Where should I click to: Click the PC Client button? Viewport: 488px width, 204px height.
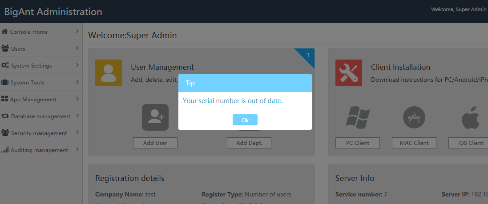coord(358,143)
